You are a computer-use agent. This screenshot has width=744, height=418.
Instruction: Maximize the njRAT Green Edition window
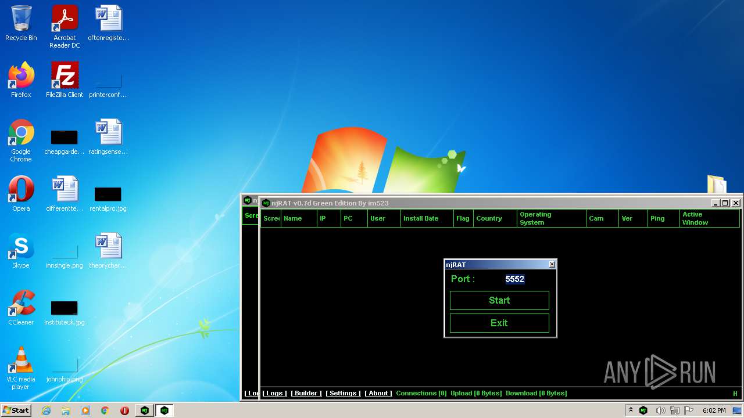(725, 203)
